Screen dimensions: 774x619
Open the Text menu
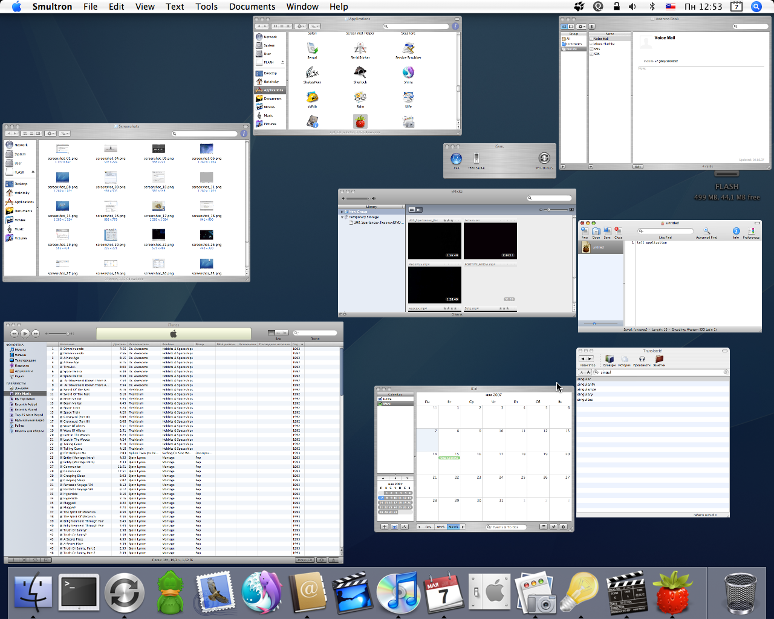[x=175, y=7]
